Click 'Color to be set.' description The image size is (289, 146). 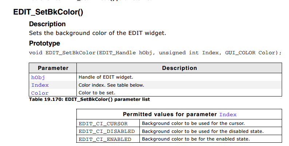click(x=97, y=93)
